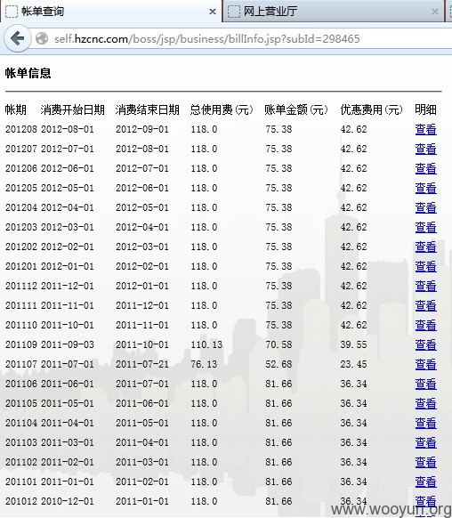Open 查看 link for period 201102

point(425,462)
